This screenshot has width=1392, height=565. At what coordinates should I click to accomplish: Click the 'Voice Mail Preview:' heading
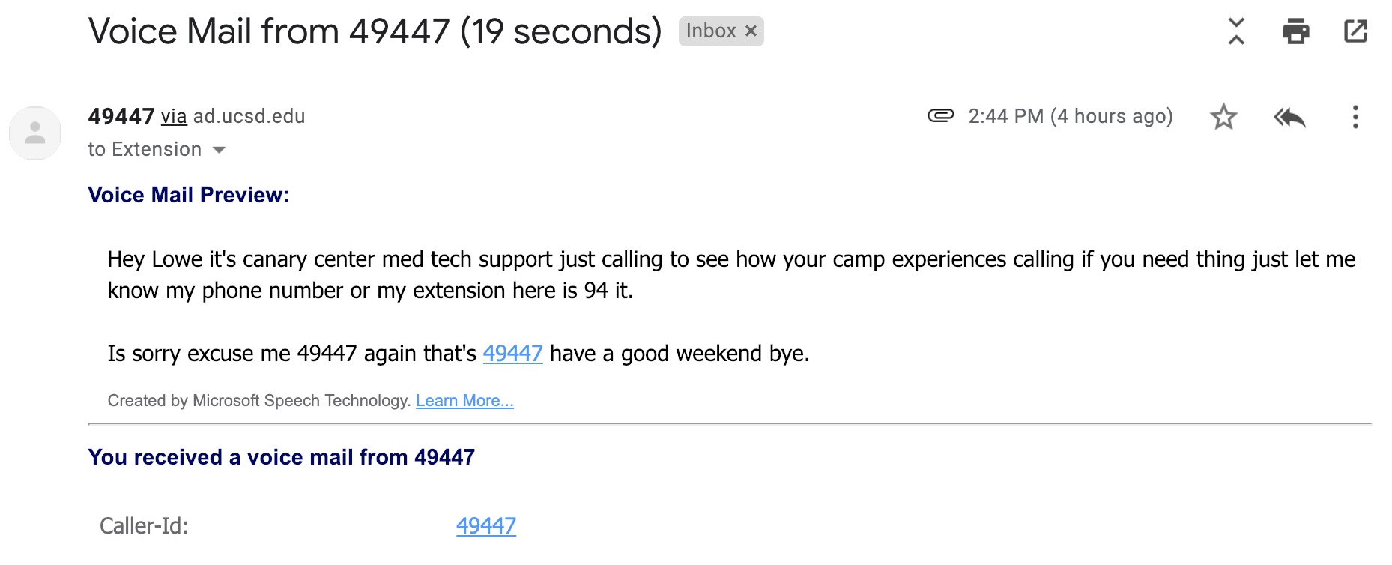tap(189, 195)
